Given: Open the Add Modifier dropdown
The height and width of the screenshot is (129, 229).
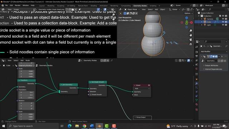Looking at the screenshot, I should 214,52.
